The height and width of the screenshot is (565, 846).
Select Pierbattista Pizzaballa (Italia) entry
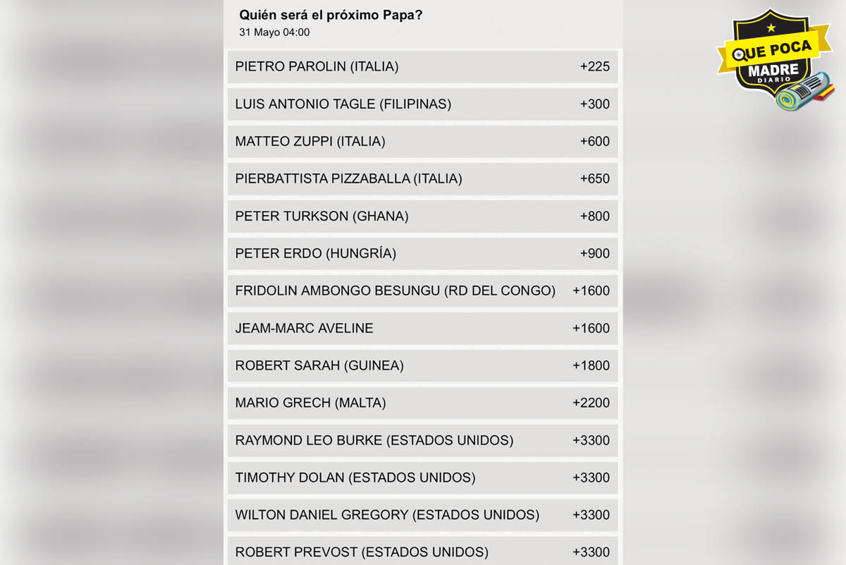[x=422, y=179]
